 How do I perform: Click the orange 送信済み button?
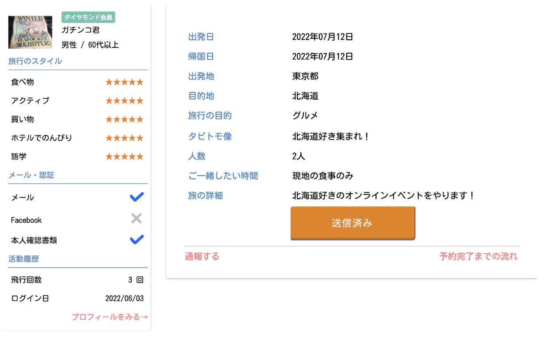pyautogui.click(x=353, y=223)
